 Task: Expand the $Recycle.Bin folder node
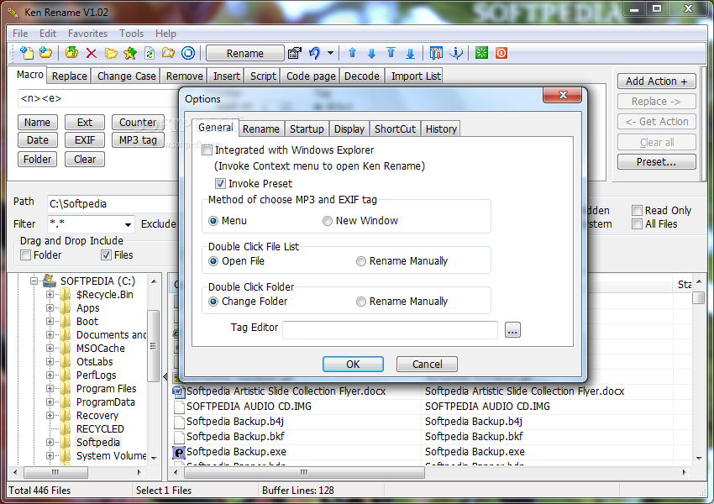coord(50,295)
